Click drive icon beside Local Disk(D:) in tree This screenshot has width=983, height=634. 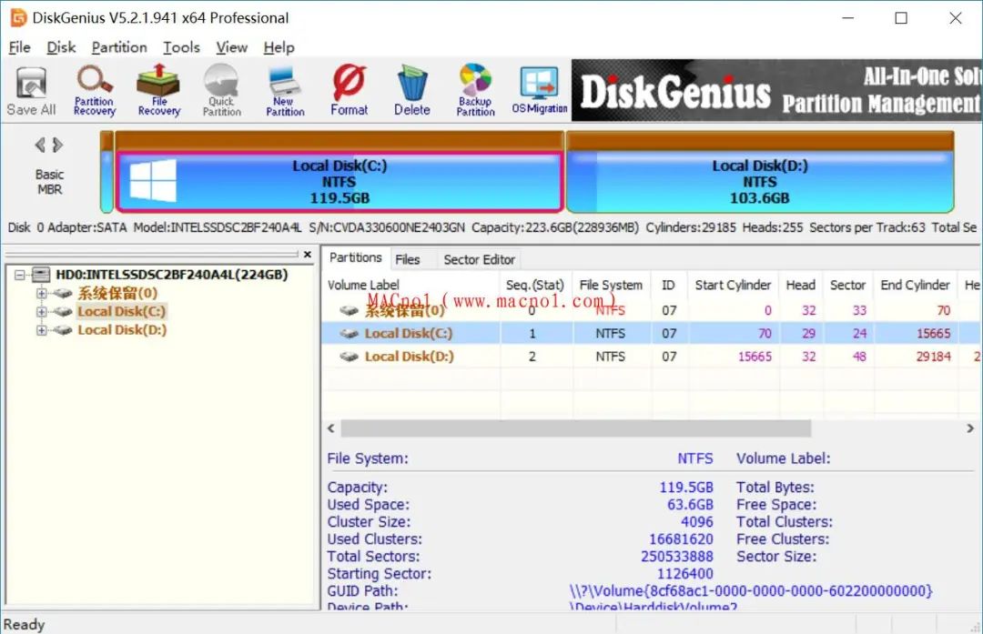[63, 329]
